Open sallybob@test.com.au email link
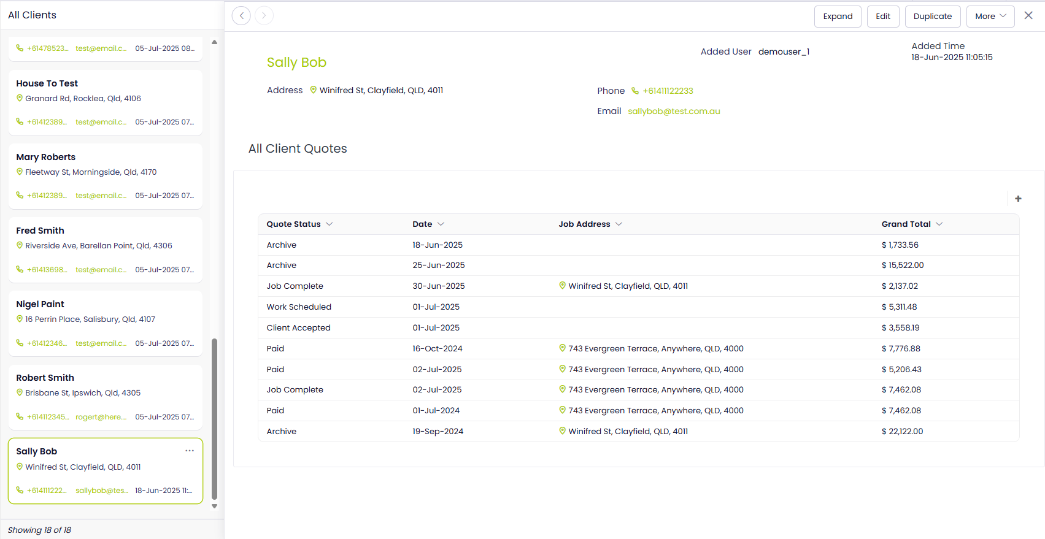 (x=674, y=111)
